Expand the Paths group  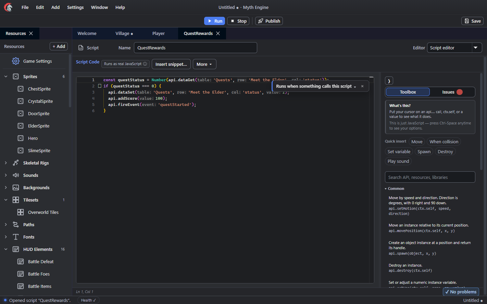6,224
